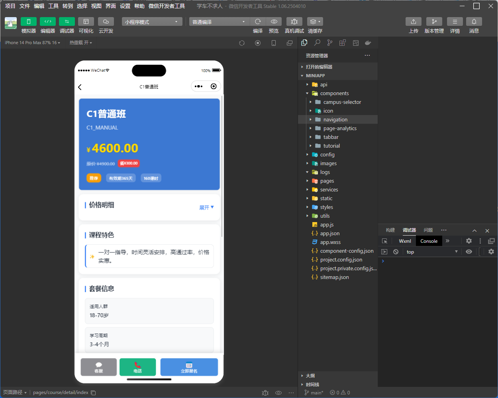Switch to the Wxml tab in debugger
The height and width of the screenshot is (398, 498).
tap(404, 241)
